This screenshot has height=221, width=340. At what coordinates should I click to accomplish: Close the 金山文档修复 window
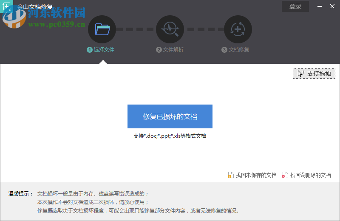332,6
